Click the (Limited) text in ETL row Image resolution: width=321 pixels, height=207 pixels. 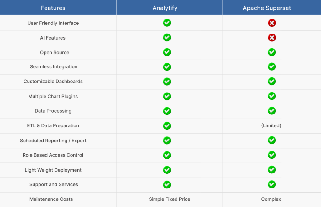[x=271, y=125]
